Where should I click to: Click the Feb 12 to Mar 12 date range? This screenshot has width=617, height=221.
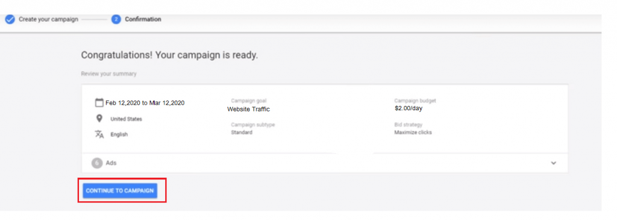pos(145,103)
